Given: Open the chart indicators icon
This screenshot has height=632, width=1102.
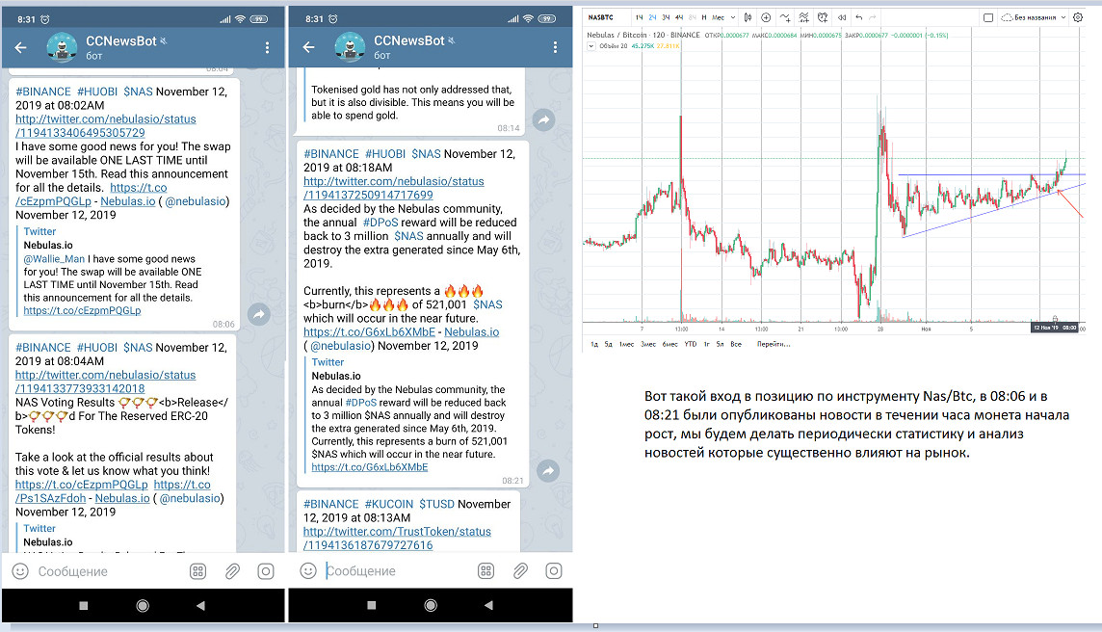Looking at the screenshot, I should pyautogui.click(x=785, y=17).
